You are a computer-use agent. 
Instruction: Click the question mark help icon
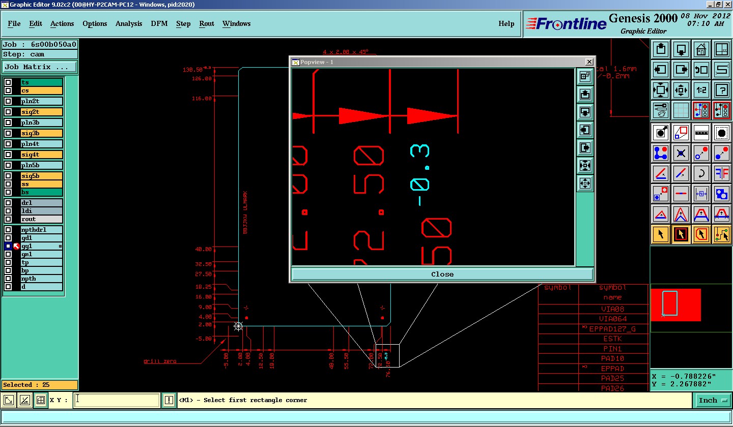coord(722,90)
